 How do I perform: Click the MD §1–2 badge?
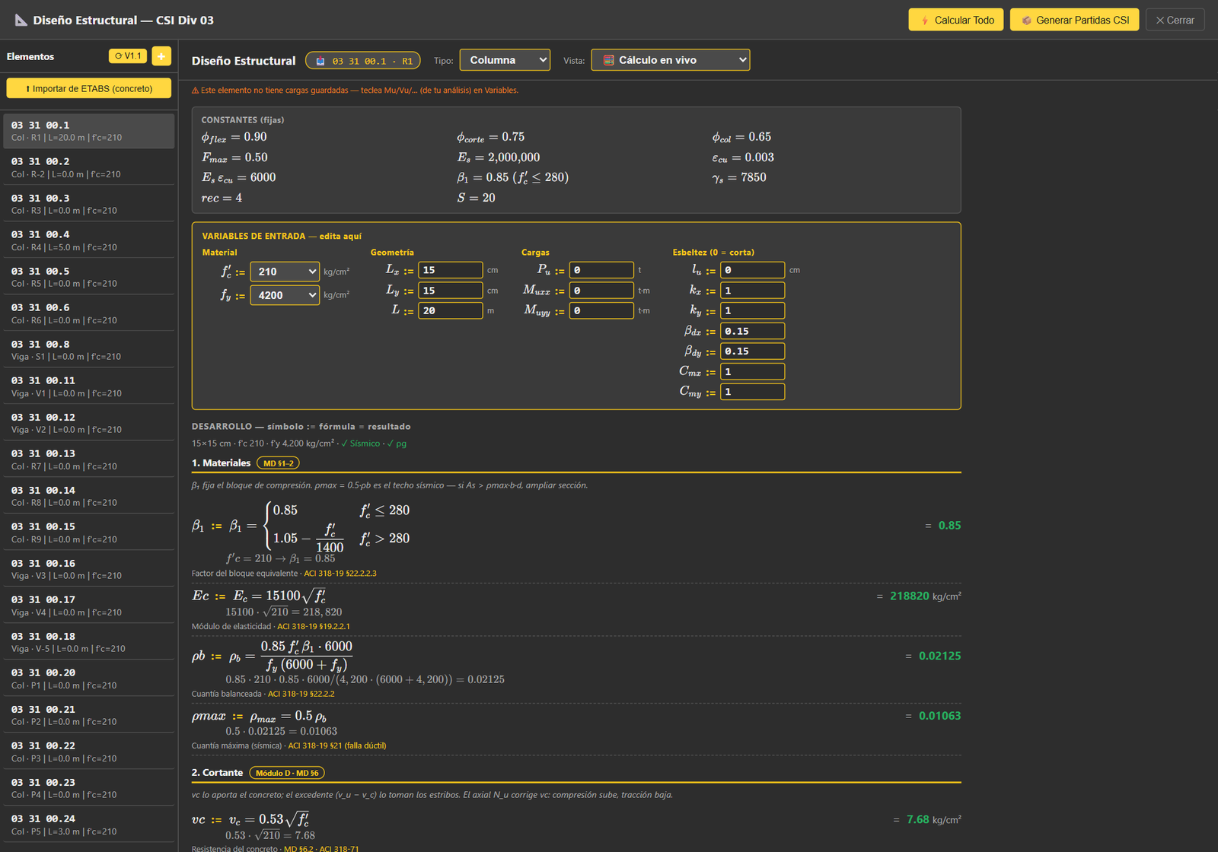click(x=278, y=463)
